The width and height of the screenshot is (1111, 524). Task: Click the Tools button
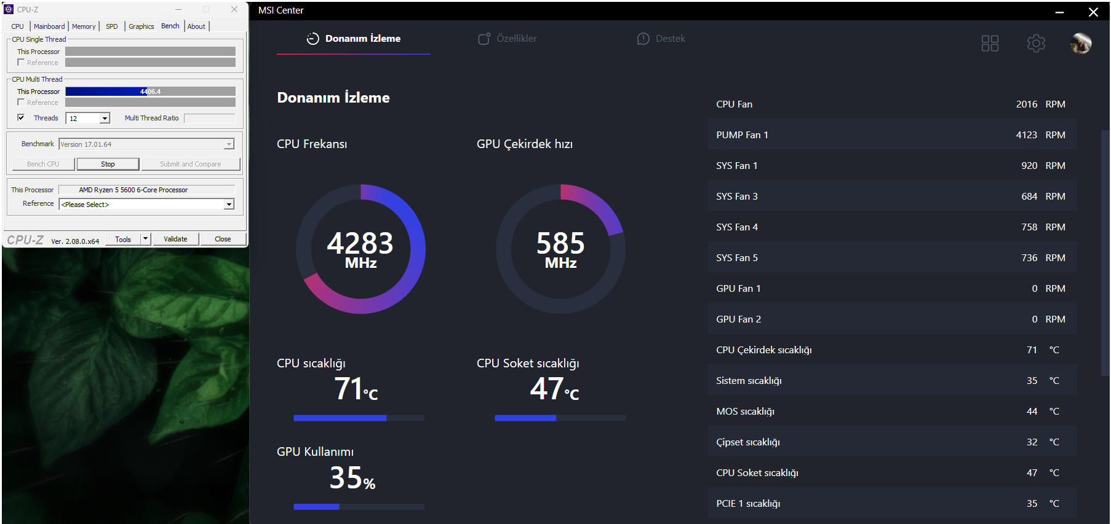pyautogui.click(x=123, y=239)
